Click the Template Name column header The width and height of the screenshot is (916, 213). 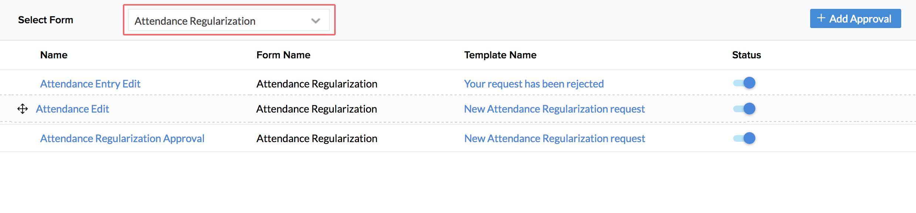point(500,55)
